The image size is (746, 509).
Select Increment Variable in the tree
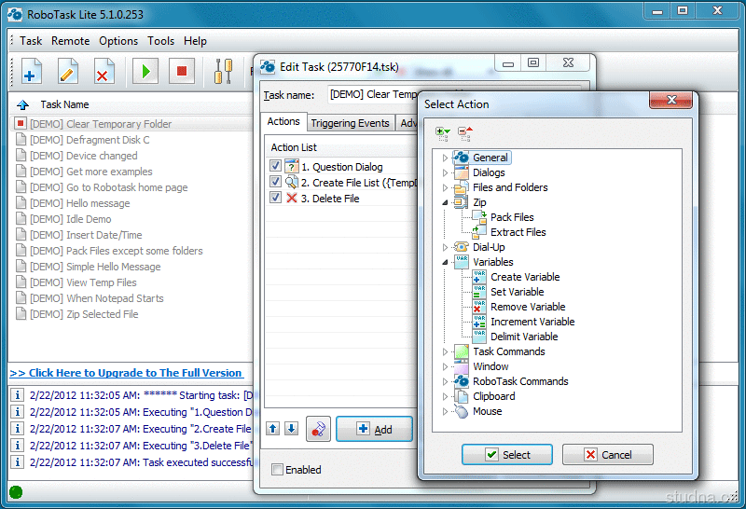point(532,322)
